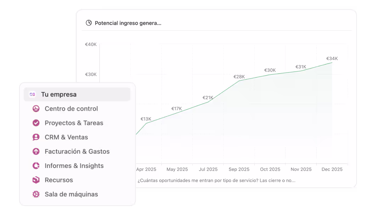
Task: Open the Centro de control menu item
Action: click(71, 109)
